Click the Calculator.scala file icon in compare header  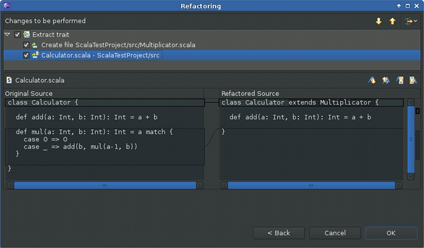[9, 80]
